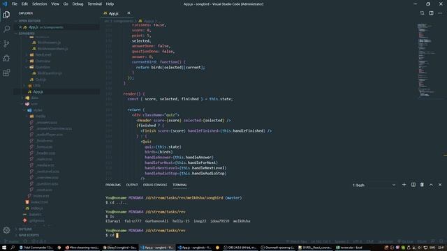The width and height of the screenshot is (447, 251).
Task: Switch to the Problems panel tab
Action: pyautogui.click(x=113, y=185)
